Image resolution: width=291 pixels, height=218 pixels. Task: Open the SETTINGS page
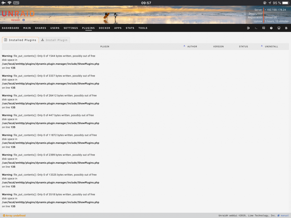[x=71, y=28]
